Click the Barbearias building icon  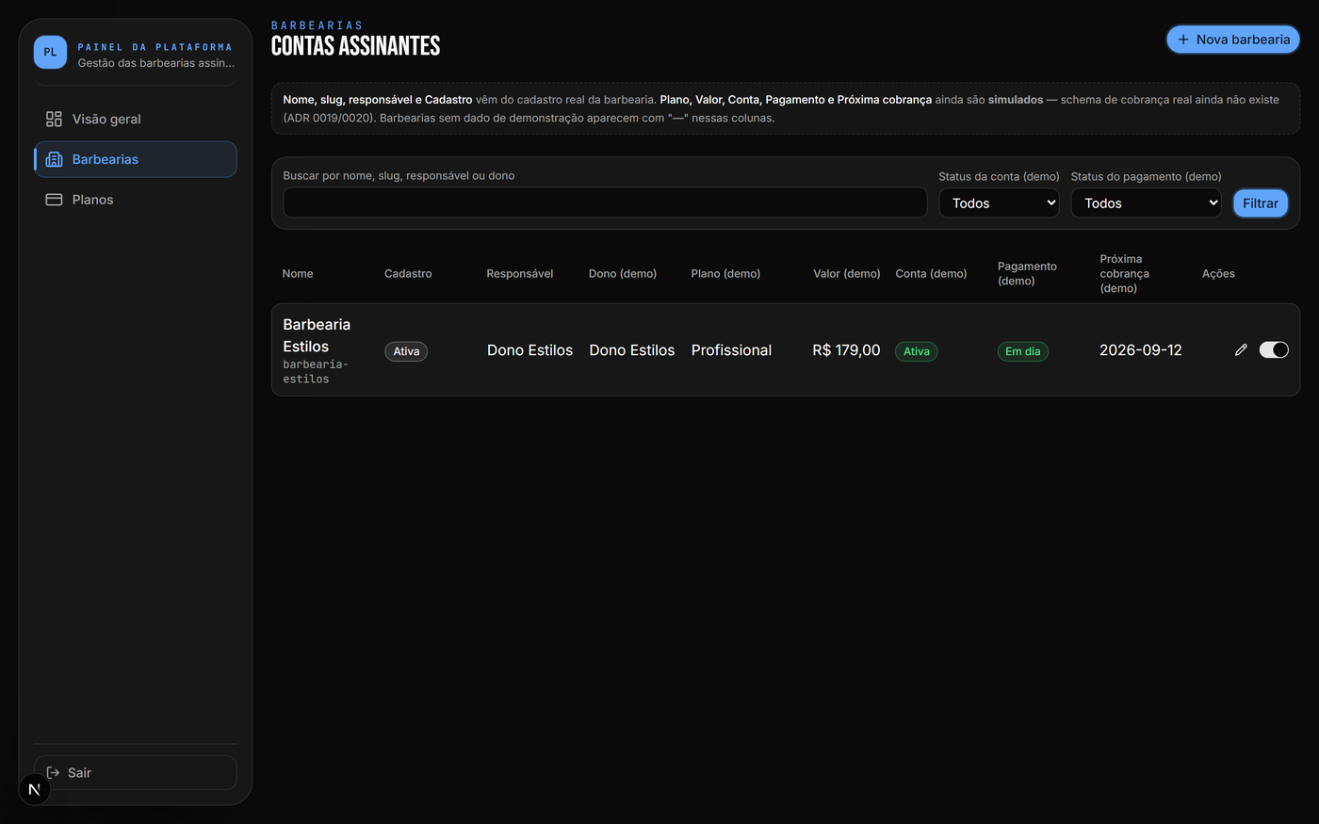(x=54, y=159)
